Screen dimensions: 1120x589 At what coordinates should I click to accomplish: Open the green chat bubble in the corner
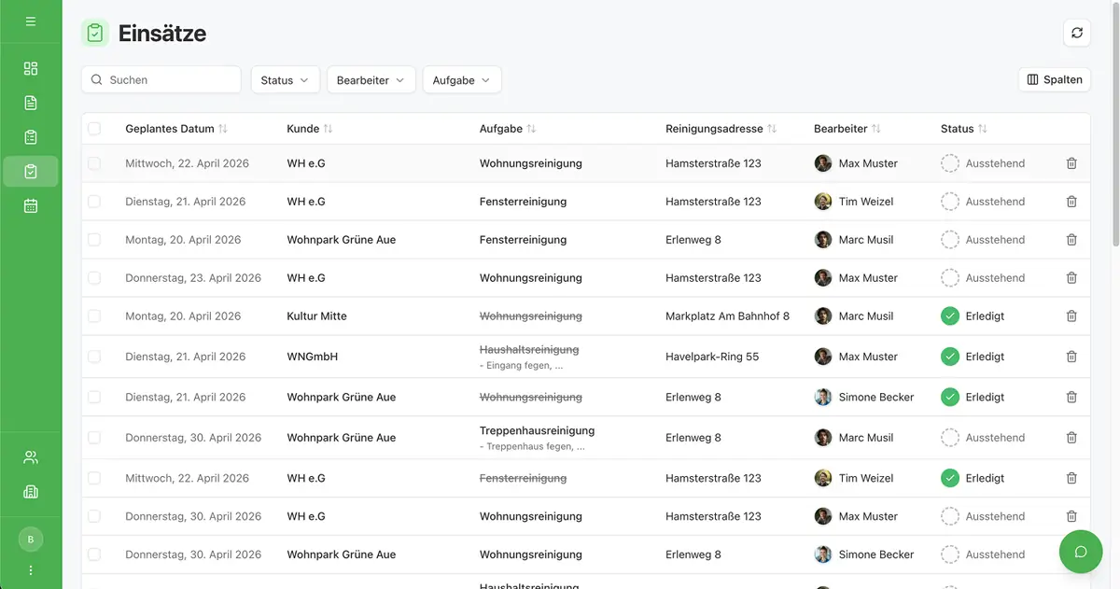click(1080, 552)
